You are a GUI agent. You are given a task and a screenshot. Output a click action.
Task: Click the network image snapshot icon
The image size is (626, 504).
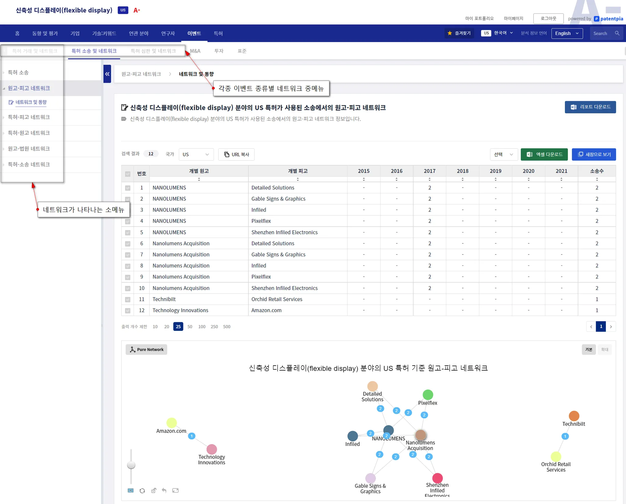[x=131, y=491]
